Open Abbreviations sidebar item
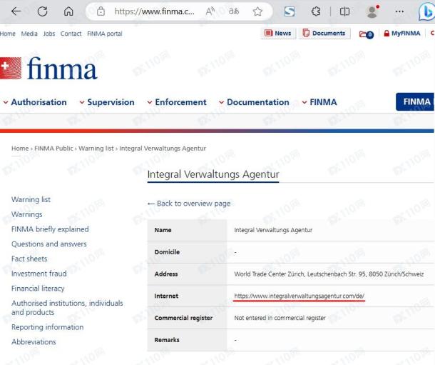435x365 pixels. (x=34, y=342)
